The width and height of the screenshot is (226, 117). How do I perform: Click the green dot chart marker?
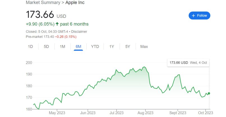[x=209, y=93]
